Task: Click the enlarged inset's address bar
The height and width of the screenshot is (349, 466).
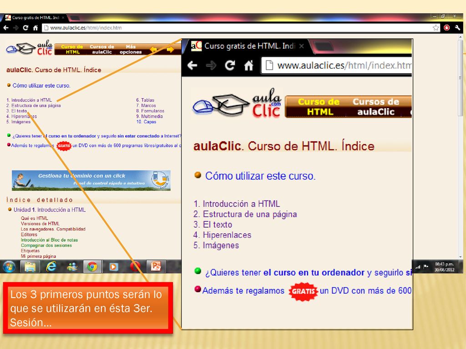Action: (x=336, y=65)
